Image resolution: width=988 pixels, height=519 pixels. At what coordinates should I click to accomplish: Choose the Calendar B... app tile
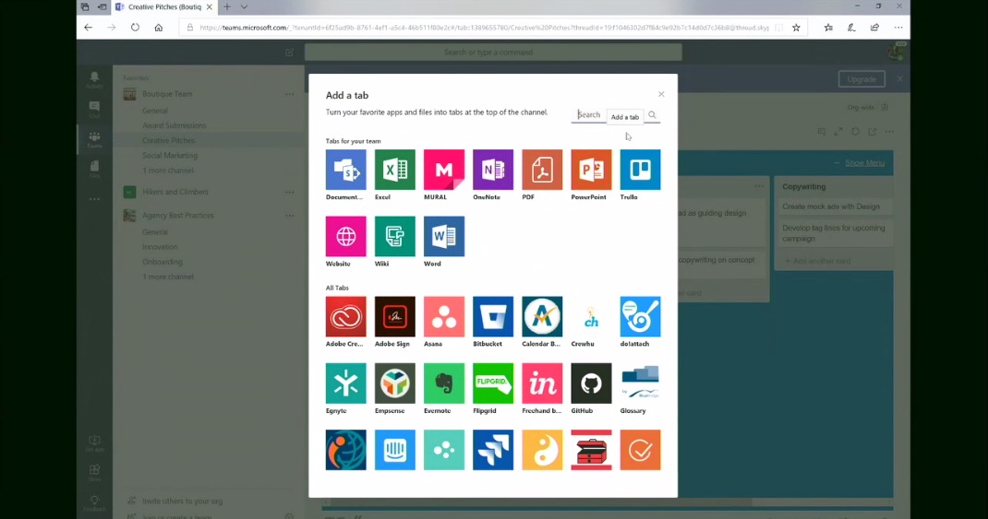(x=542, y=316)
